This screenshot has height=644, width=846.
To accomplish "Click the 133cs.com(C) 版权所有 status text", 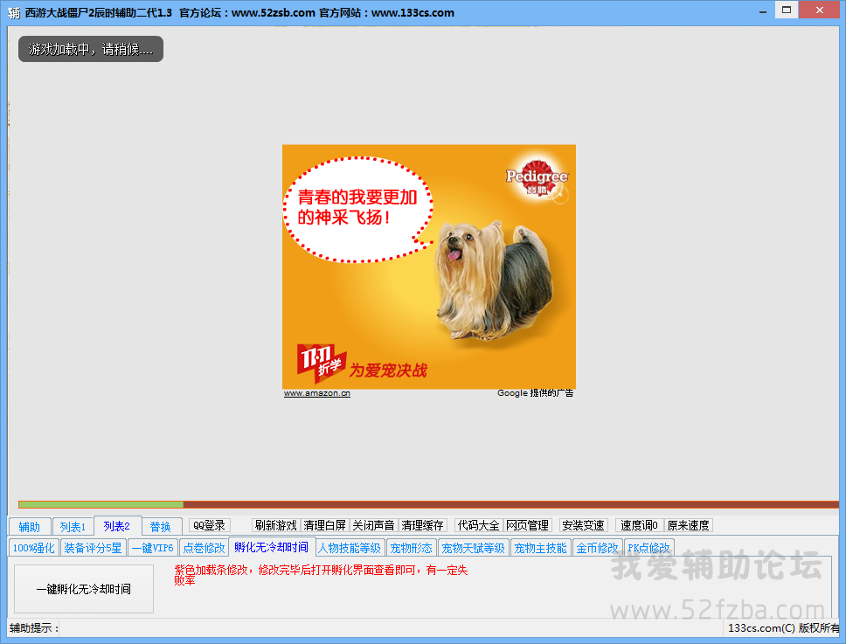I will click(783, 627).
